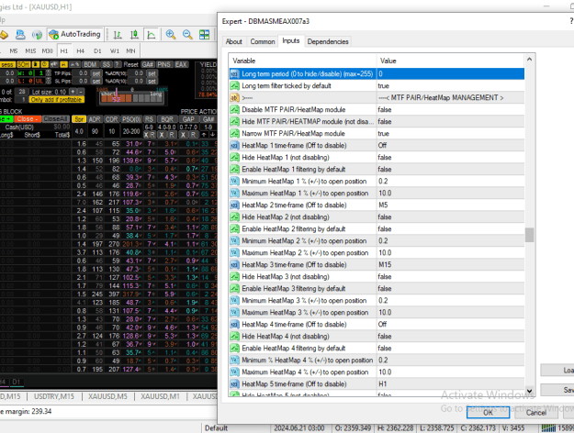Image resolution: width=574 pixels, height=433 pixels.
Task: Click the PINS button on the chart panel
Action: pyautogui.click(x=164, y=65)
